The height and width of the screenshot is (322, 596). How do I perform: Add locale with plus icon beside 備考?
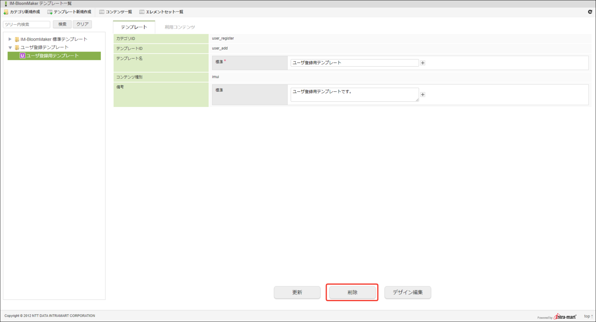(x=423, y=94)
